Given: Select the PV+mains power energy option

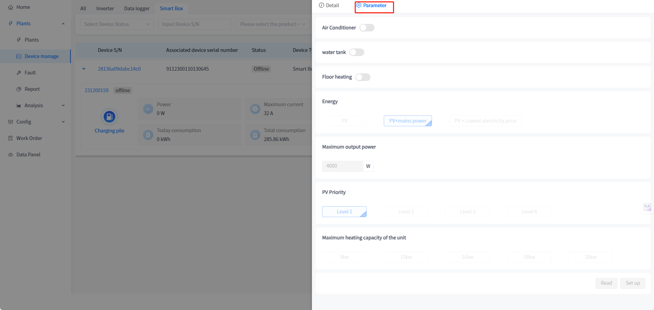Looking at the screenshot, I should pos(408,121).
